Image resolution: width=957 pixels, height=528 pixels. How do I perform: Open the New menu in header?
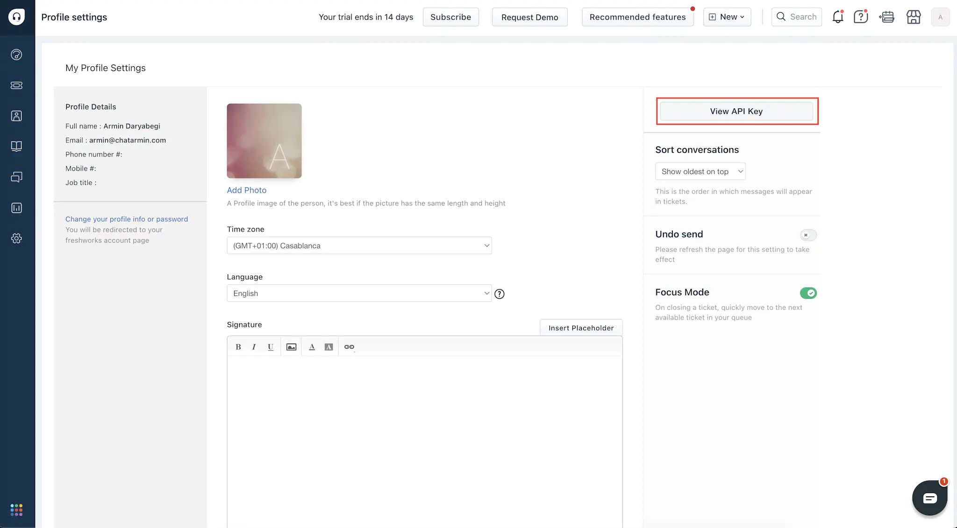point(727,17)
